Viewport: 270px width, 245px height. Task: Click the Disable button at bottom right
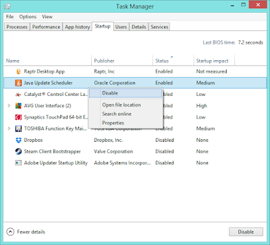pos(246,232)
